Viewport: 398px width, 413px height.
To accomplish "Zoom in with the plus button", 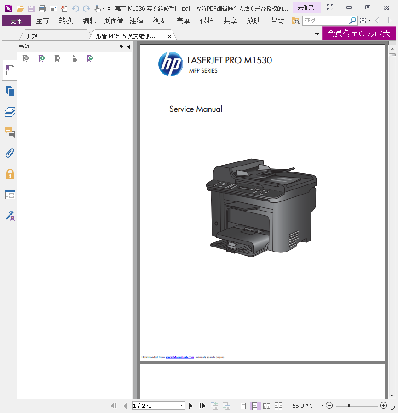I will (x=383, y=406).
